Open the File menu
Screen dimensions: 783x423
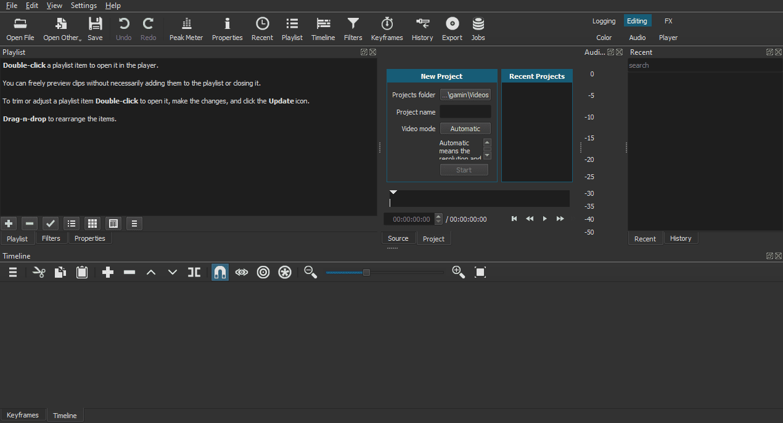pyautogui.click(x=12, y=6)
